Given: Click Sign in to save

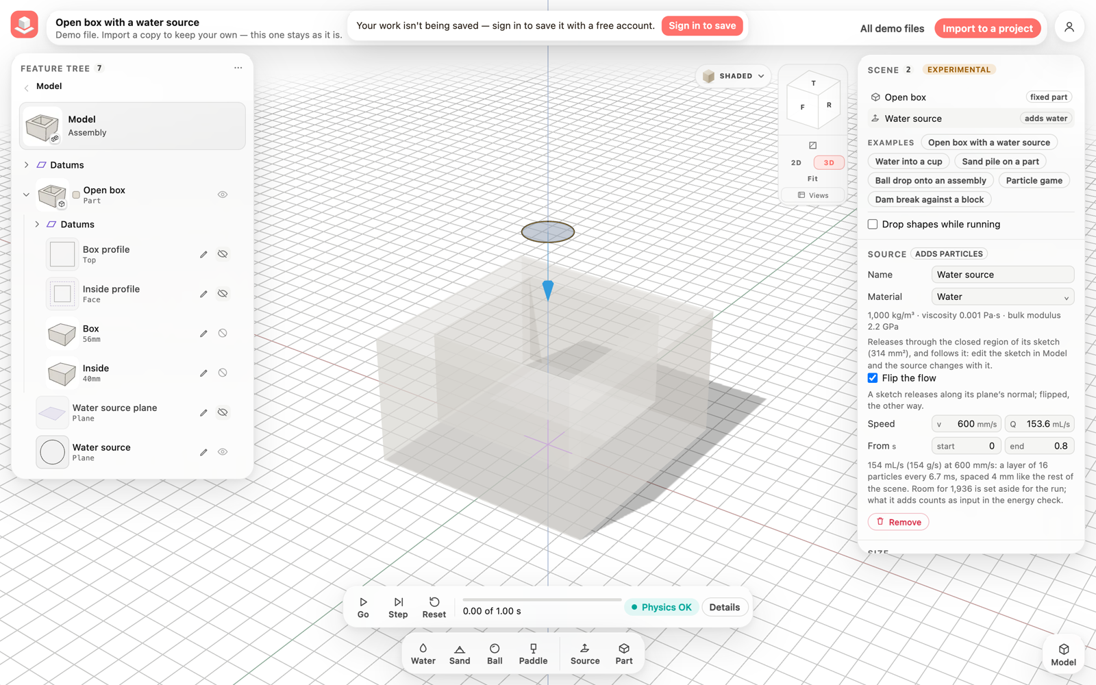Looking at the screenshot, I should point(702,26).
